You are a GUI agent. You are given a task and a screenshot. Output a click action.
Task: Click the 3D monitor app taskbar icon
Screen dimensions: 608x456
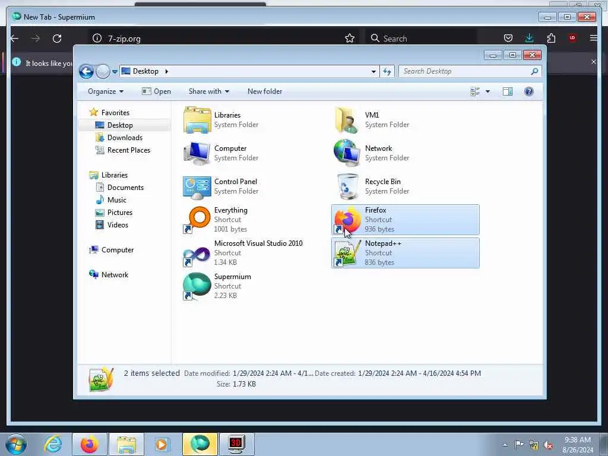[236, 444]
